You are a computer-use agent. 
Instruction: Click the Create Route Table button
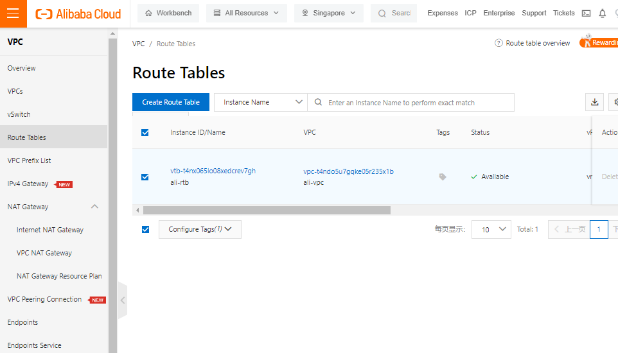click(171, 102)
